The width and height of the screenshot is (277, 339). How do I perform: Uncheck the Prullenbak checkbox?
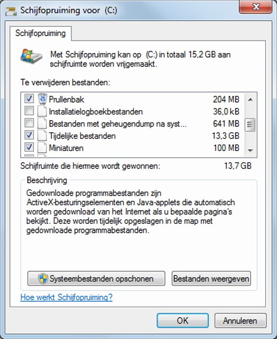[x=29, y=99]
